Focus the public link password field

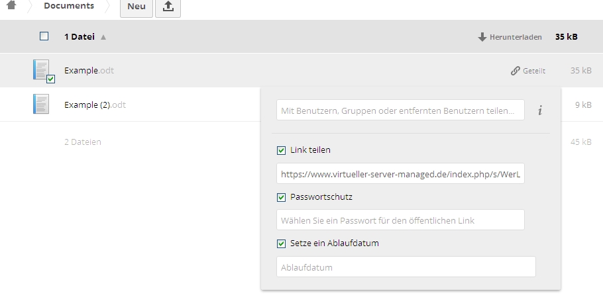click(x=400, y=220)
